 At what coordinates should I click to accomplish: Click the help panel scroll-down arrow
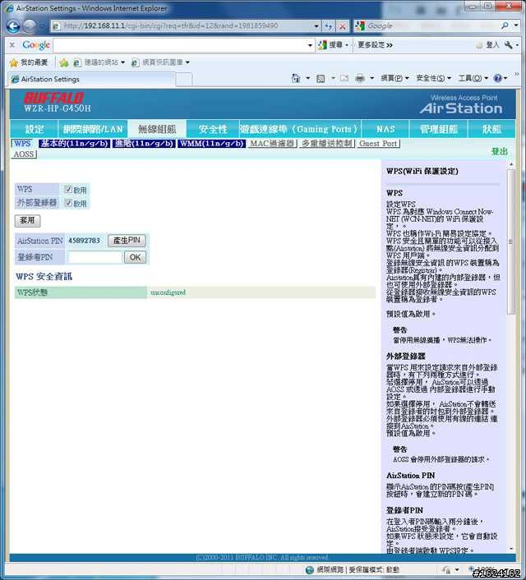(511, 549)
